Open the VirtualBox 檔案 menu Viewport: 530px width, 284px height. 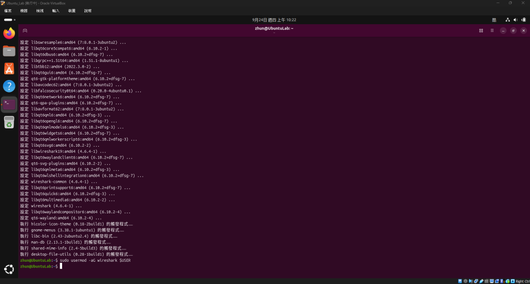(8, 11)
